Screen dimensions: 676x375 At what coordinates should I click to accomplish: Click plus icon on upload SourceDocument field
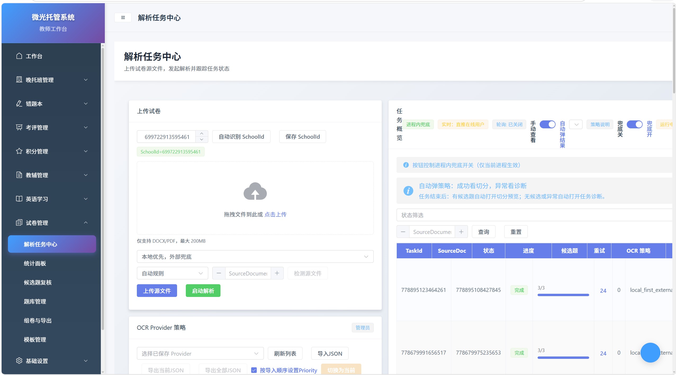coord(277,273)
